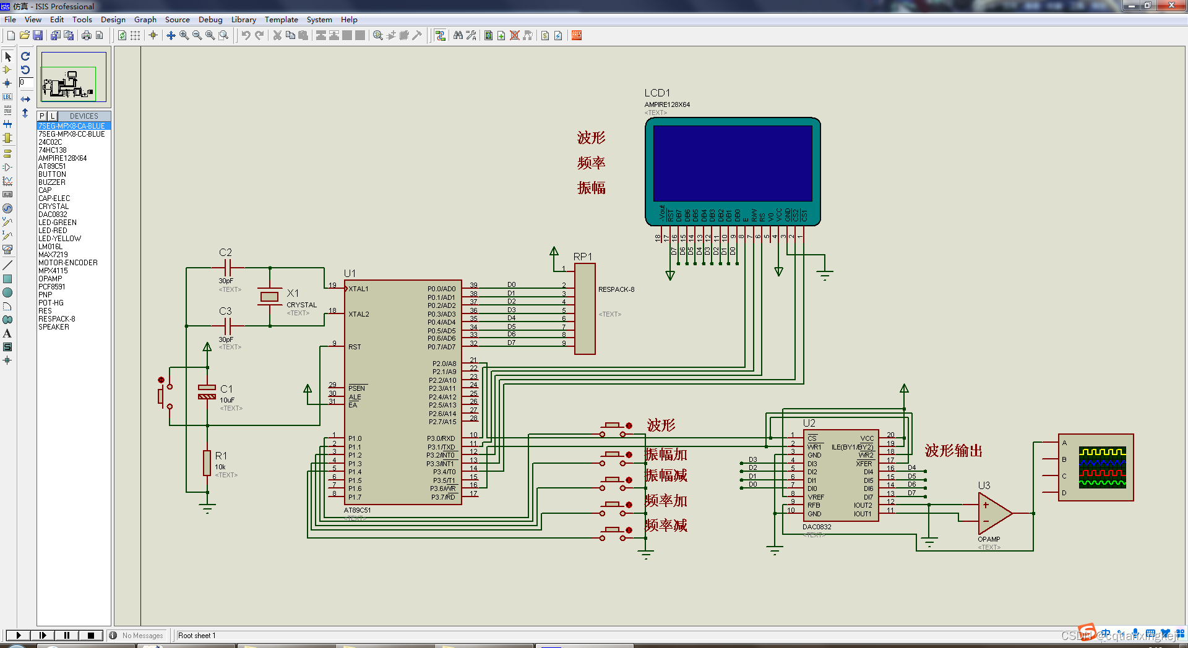Undo the last action
1188x648 pixels.
pos(246,35)
